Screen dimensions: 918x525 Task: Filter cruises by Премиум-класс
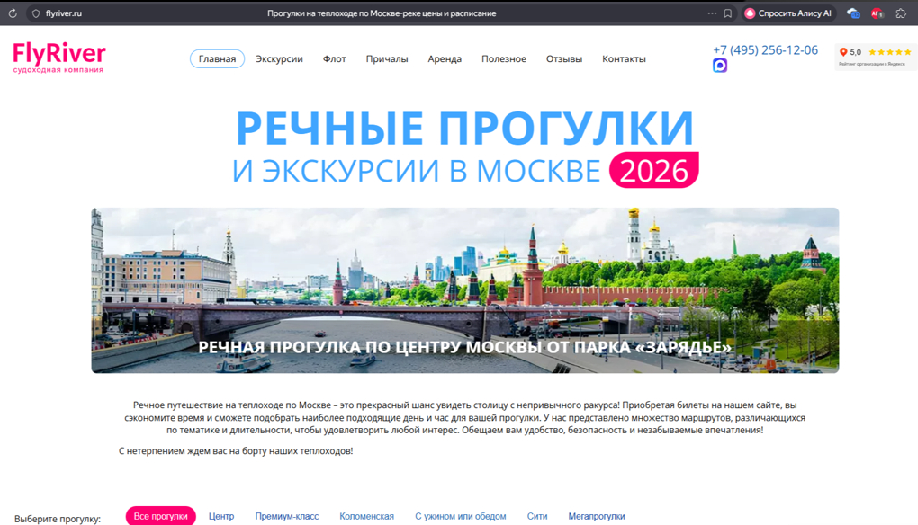[287, 516]
